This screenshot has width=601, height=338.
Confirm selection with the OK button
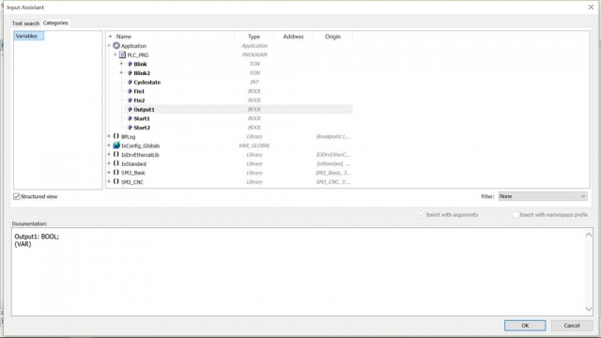coord(525,326)
